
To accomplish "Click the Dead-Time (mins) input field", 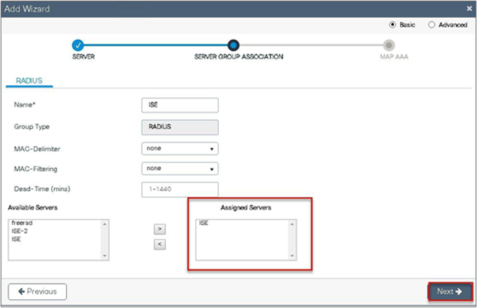I will 180,189.
